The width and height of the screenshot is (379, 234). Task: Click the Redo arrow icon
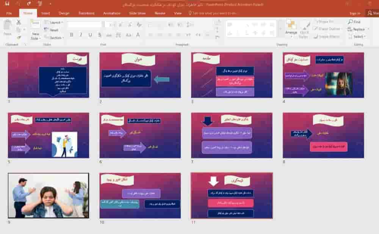click(x=29, y=3)
